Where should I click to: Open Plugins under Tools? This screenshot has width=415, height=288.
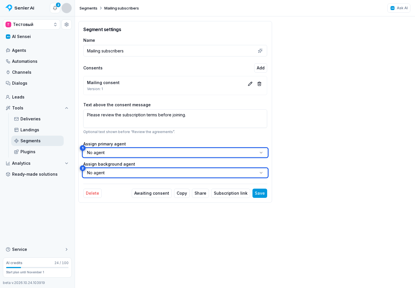pyautogui.click(x=37, y=152)
